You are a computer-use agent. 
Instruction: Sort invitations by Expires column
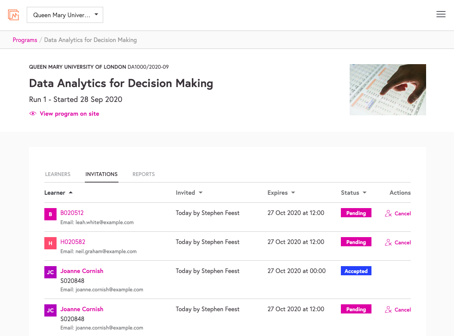coord(281,193)
